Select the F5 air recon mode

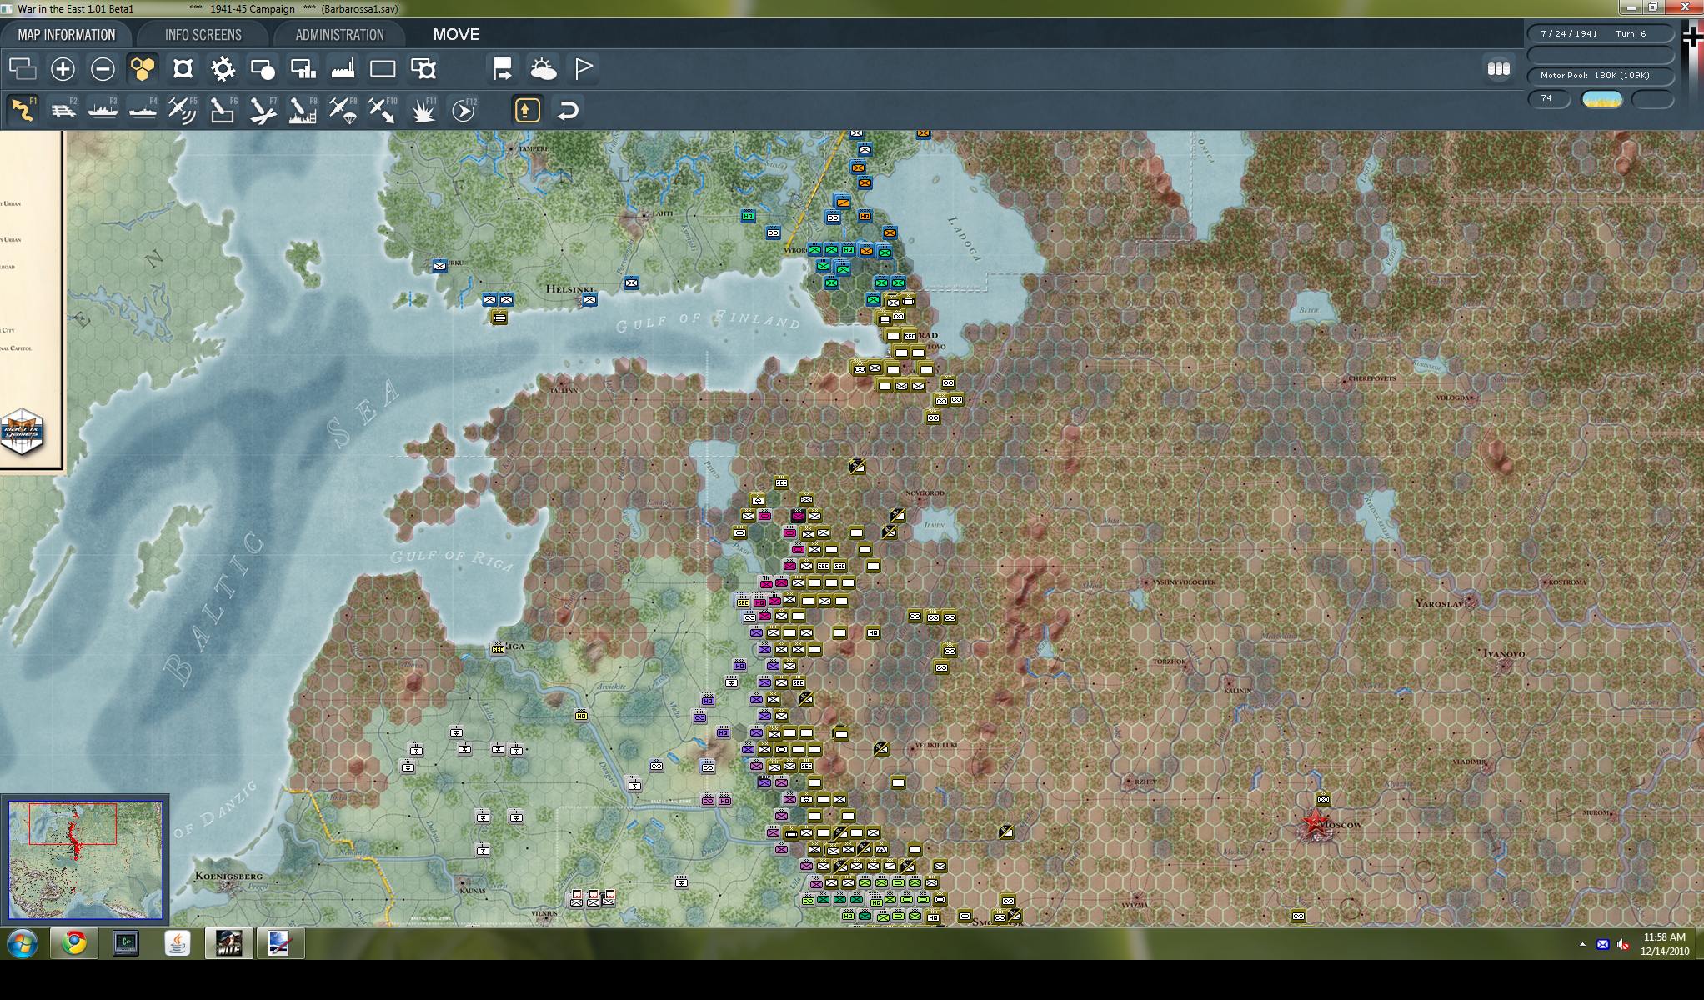(183, 110)
